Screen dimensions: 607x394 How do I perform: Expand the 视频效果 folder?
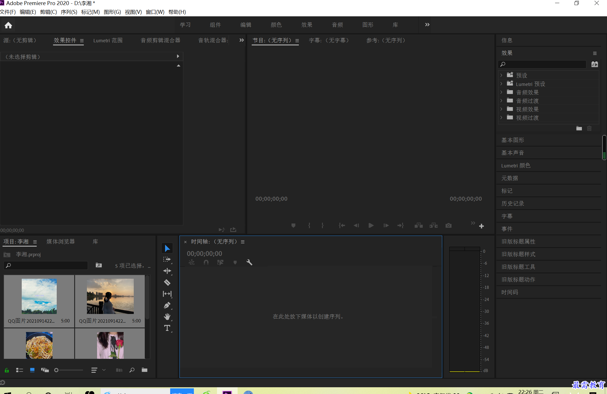point(501,109)
